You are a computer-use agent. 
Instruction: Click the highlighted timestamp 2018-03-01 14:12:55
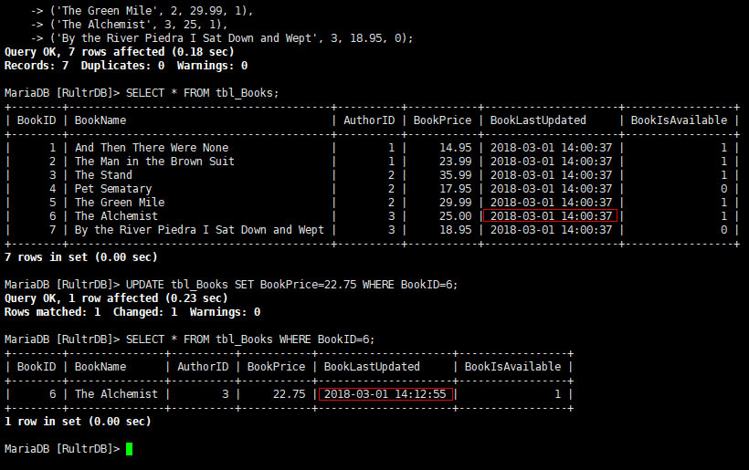coord(385,394)
